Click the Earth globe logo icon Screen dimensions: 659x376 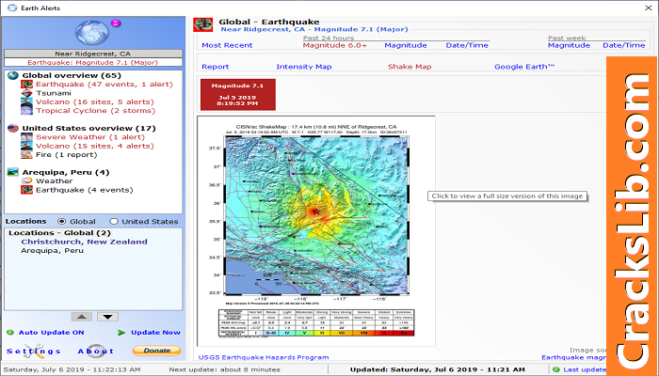tap(92, 32)
